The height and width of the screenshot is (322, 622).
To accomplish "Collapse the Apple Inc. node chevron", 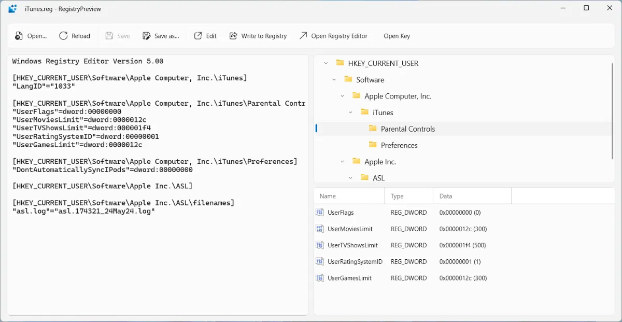I will click(343, 162).
